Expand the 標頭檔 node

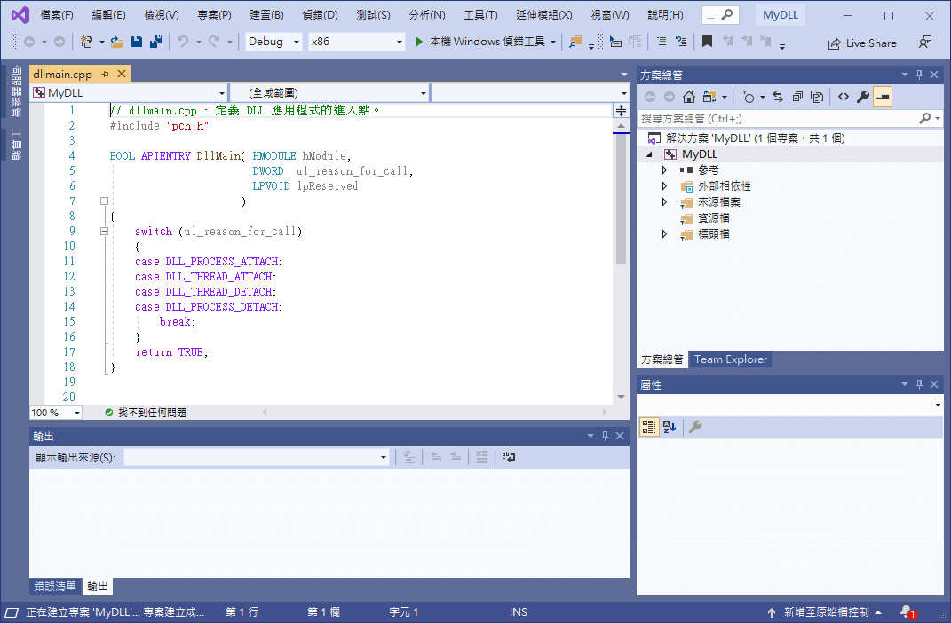664,234
